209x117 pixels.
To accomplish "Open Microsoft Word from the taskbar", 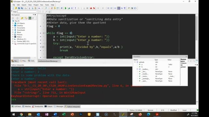I will click(x=55, y=114).
